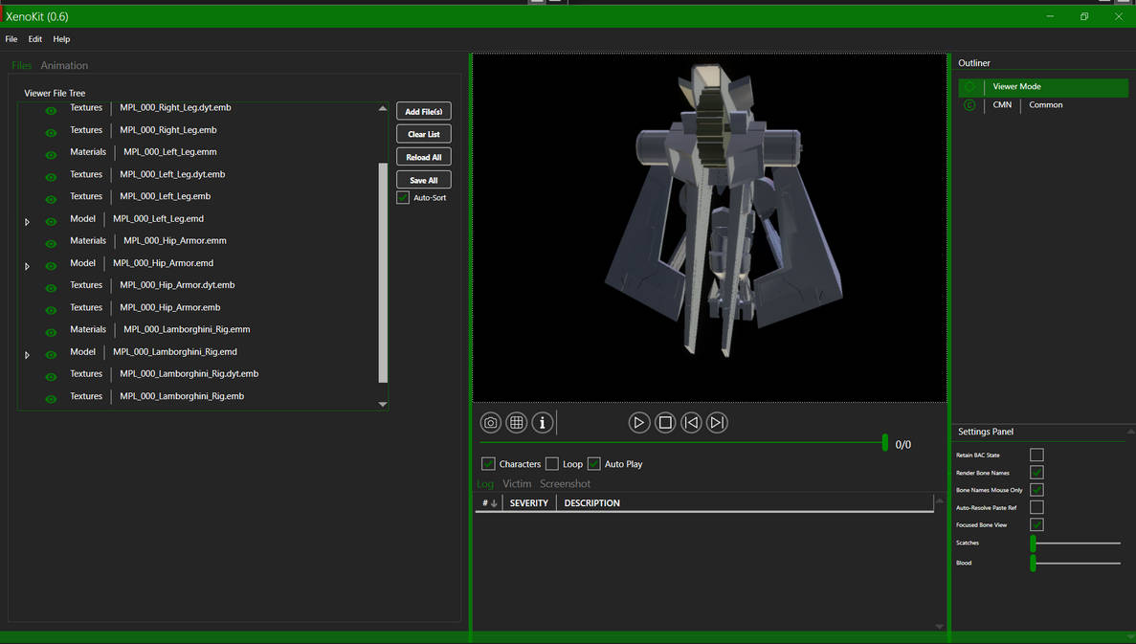Click the Save All button
Viewport: 1136px width, 644px height.
424,180
